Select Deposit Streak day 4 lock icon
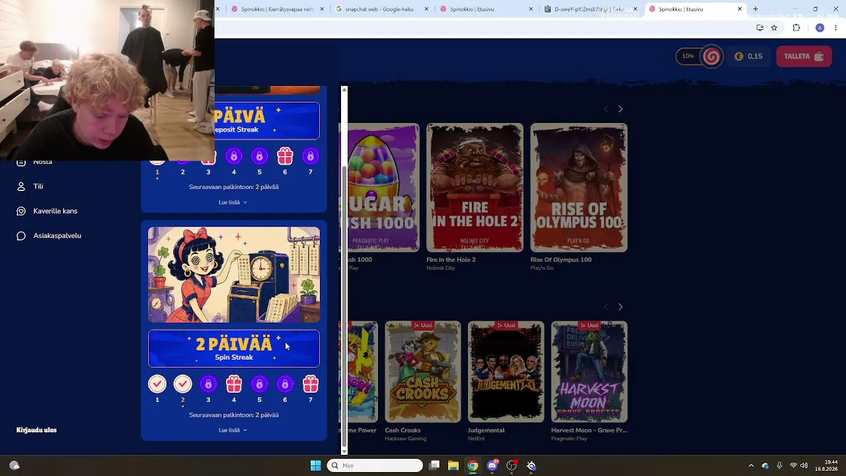This screenshot has height=476, width=846. pyautogui.click(x=233, y=157)
